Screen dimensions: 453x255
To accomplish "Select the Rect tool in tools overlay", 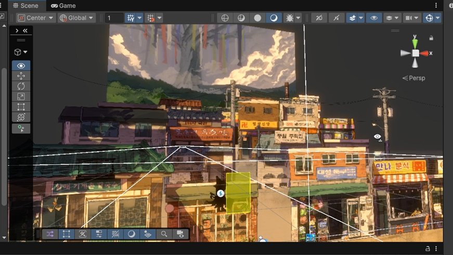I will point(21,107).
